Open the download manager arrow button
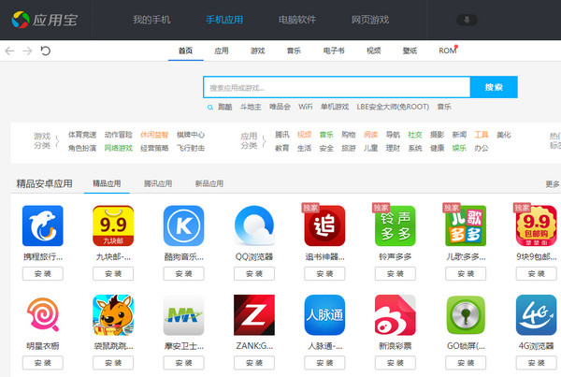561x377 pixels. (467, 20)
